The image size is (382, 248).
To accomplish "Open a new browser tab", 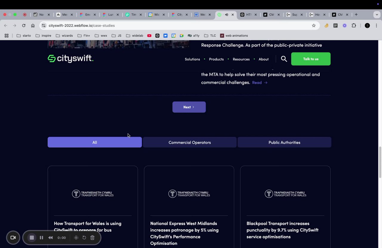I will (356, 15).
